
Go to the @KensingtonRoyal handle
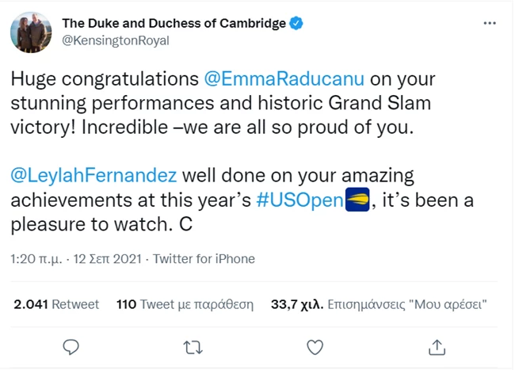pos(116,40)
